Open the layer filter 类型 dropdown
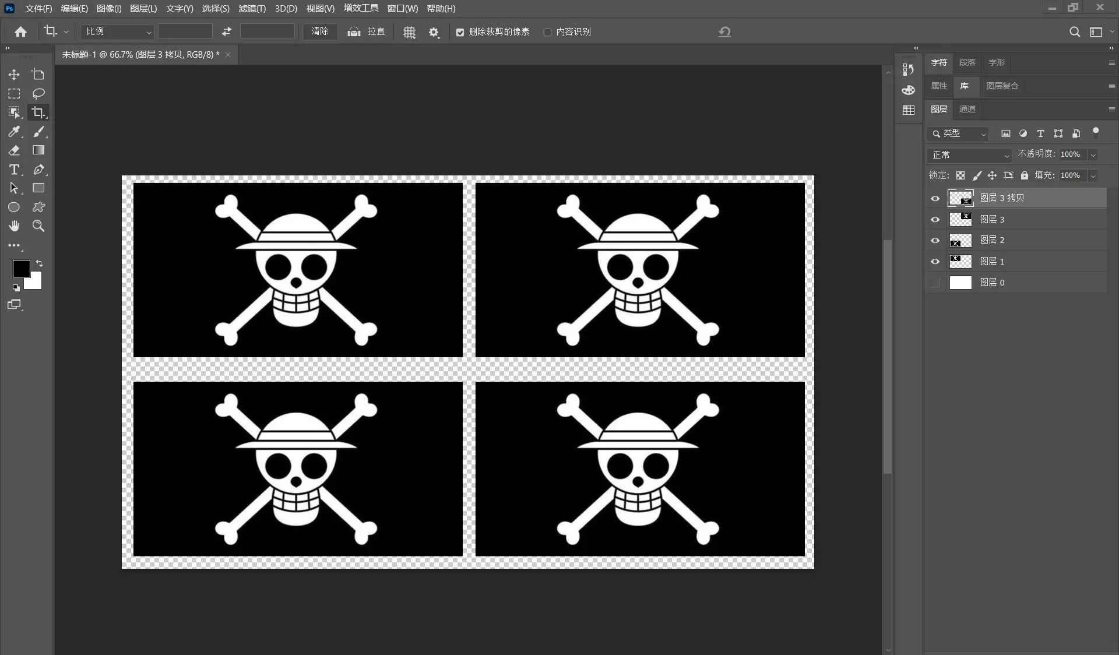The width and height of the screenshot is (1119, 655). [x=958, y=133]
